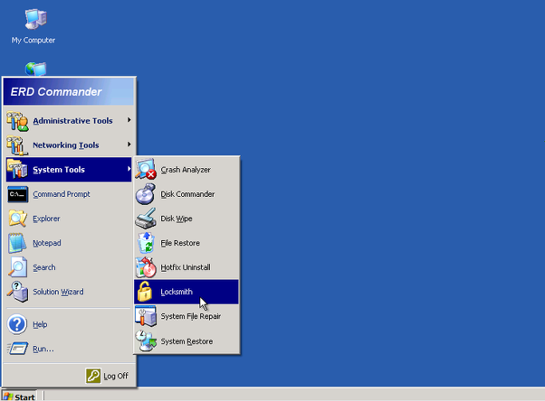Launch Notepad from the start menu

(x=69, y=242)
